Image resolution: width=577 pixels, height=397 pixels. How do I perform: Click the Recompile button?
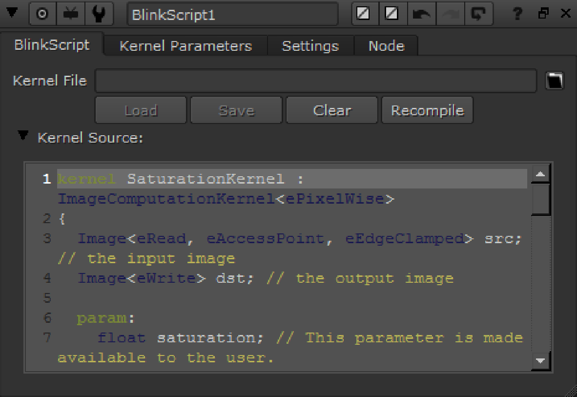tap(427, 110)
